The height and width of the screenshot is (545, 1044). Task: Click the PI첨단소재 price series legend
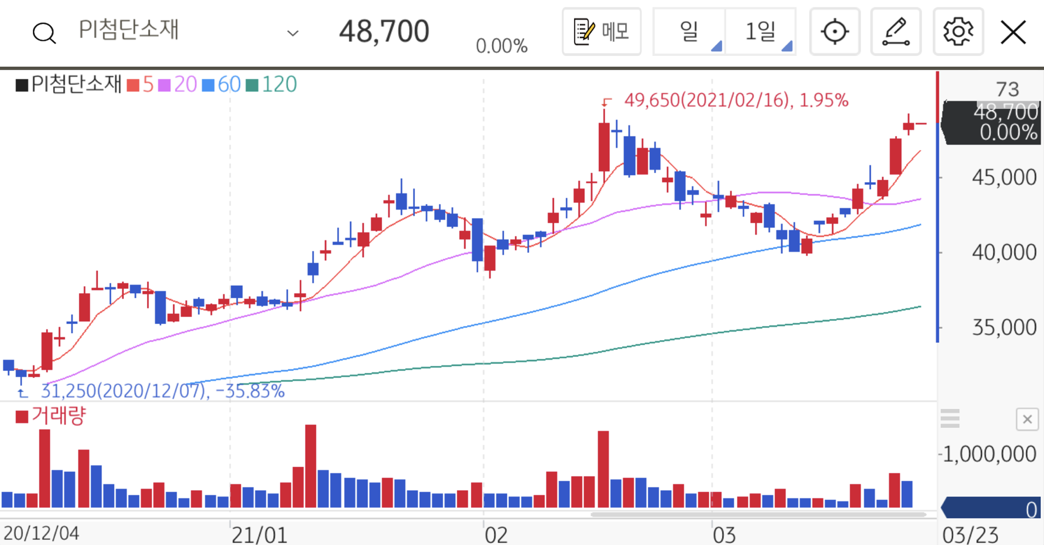[x=68, y=84]
